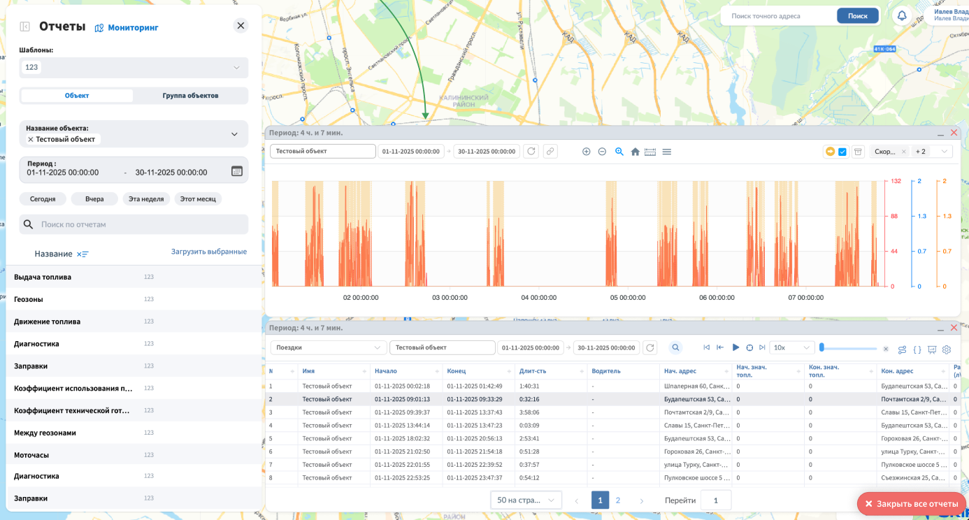Image resolution: width=969 pixels, height=520 pixels.
Task: Select the Геозоны report
Action: pos(134,299)
